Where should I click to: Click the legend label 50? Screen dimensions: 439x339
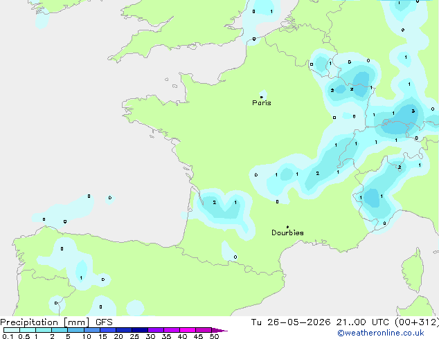point(214,336)
